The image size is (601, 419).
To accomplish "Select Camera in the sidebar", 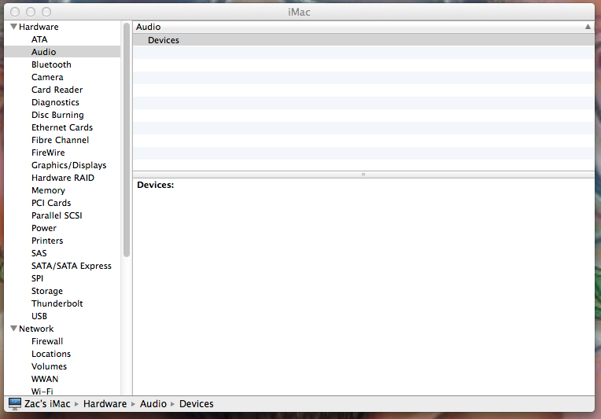I will pyautogui.click(x=47, y=77).
